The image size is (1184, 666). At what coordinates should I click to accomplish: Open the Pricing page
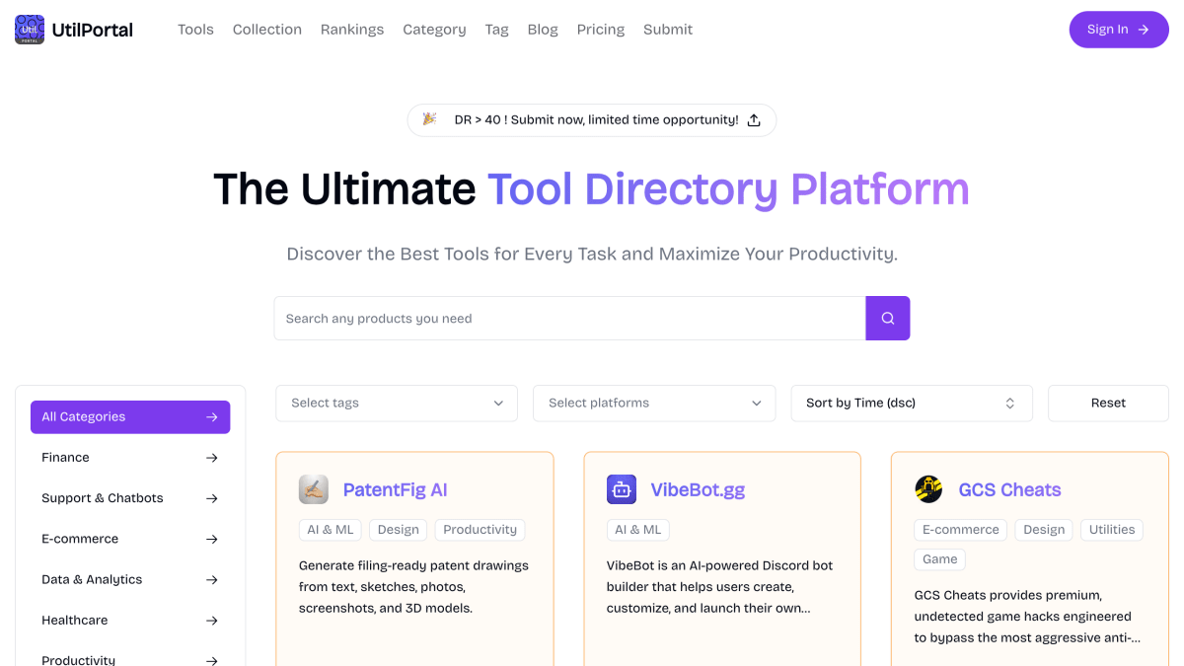(x=601, y=30)
